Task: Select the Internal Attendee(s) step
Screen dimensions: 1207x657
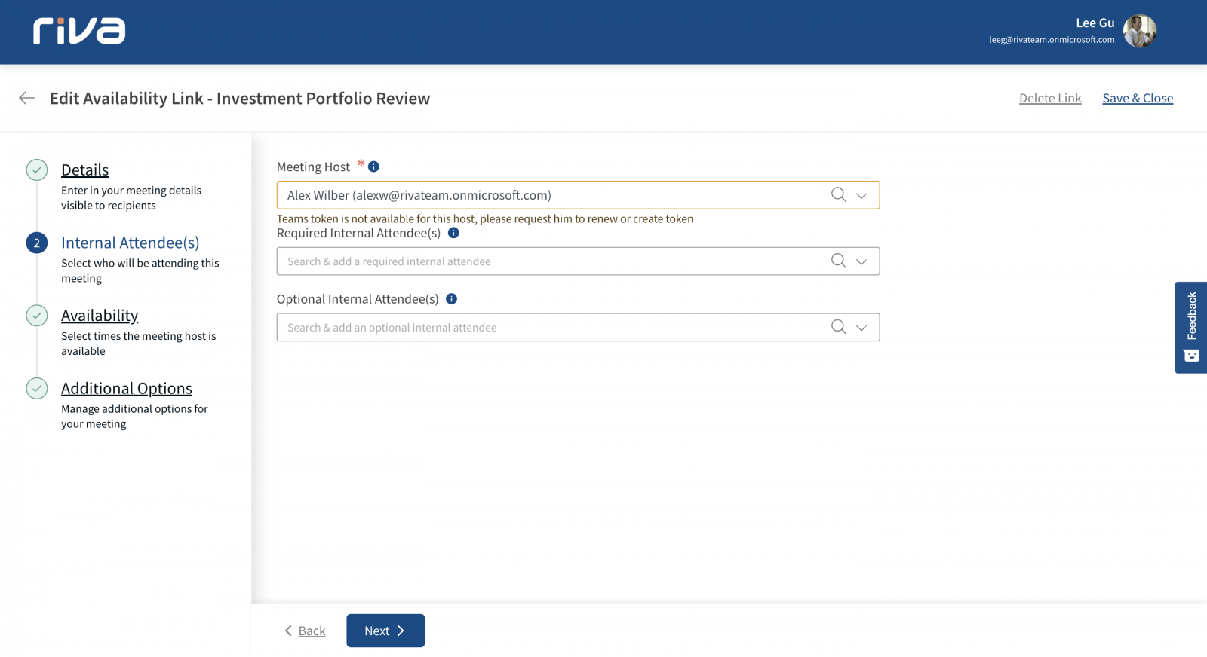Action: click(131, 243)
